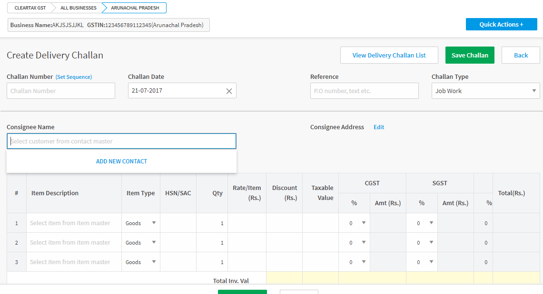
Task: Click the Back button
Action: point(521,55)
